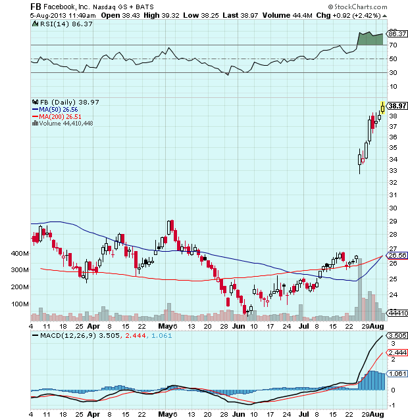Click the yellow highlighted latest candlestick
The width and height of the screenshot is (408, 420).
click(x=382, y=108)
